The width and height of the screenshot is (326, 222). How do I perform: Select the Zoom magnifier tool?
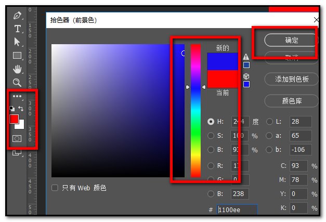pyautogui.click(x=17, y=83)
